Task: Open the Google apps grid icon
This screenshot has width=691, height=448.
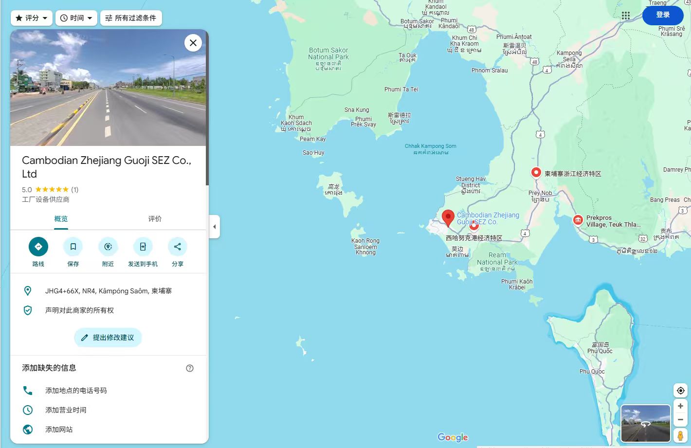Action: 626,16
